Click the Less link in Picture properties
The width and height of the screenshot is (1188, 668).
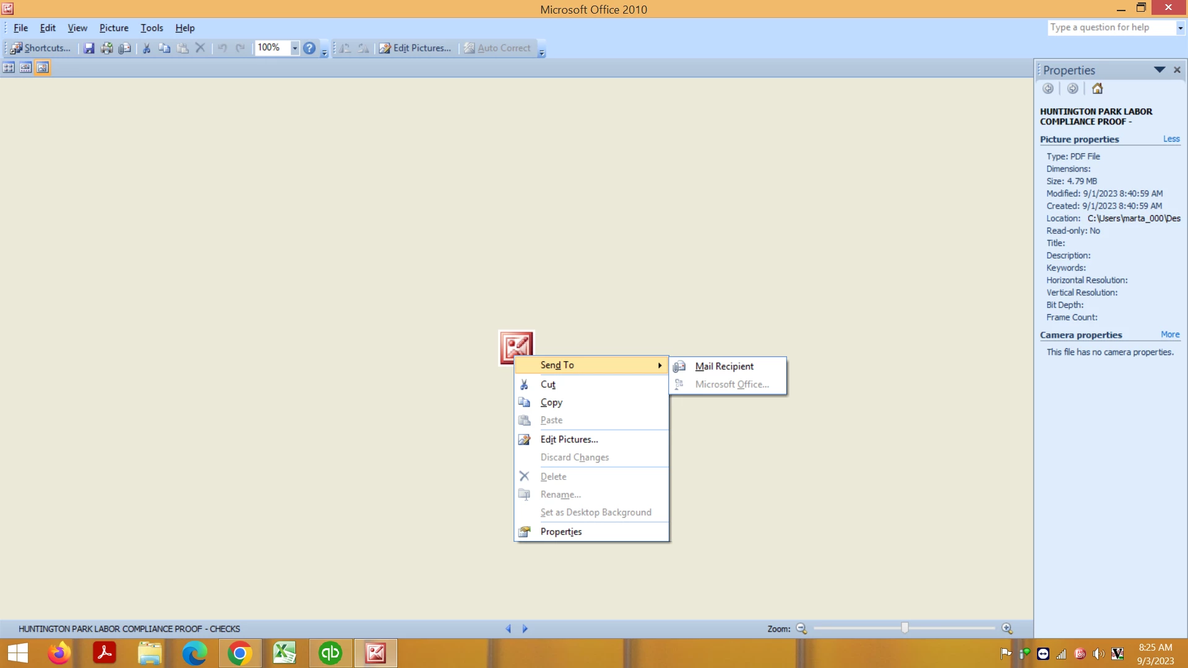[1171, 139]
